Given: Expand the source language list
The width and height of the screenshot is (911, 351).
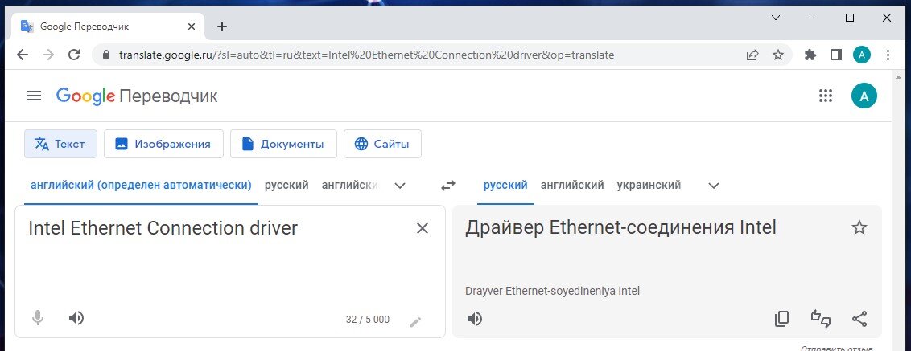Looking at the screenshot, I should (x=399, y=186).
